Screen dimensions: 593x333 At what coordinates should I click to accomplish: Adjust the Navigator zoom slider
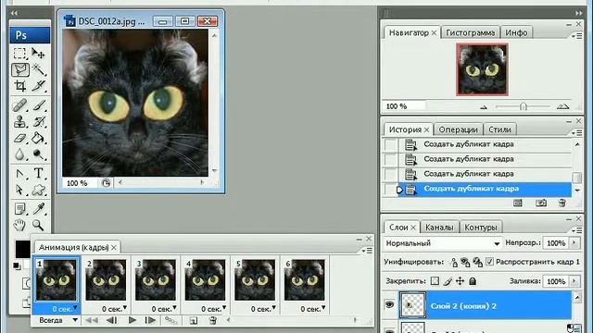(523, 107)
